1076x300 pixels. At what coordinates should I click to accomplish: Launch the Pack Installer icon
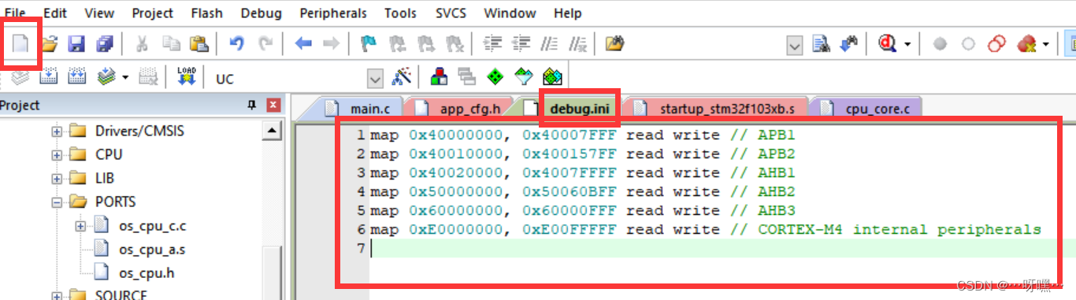pyautogui.click(x=552, y=77)
